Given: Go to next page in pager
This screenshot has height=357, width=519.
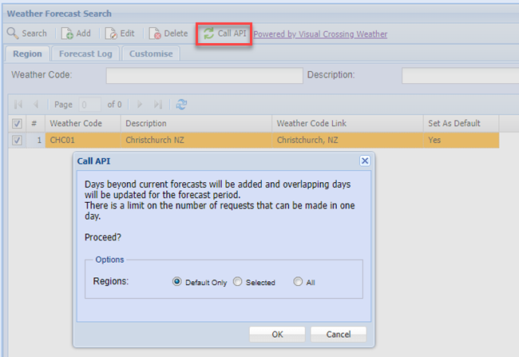Looking at the screenshot, I should pos(140,105).
